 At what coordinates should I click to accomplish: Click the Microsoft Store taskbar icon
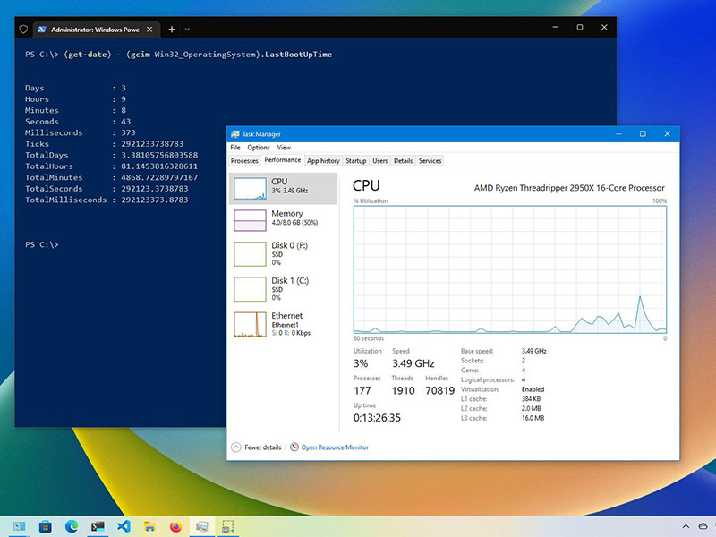(x=45, y=526)
